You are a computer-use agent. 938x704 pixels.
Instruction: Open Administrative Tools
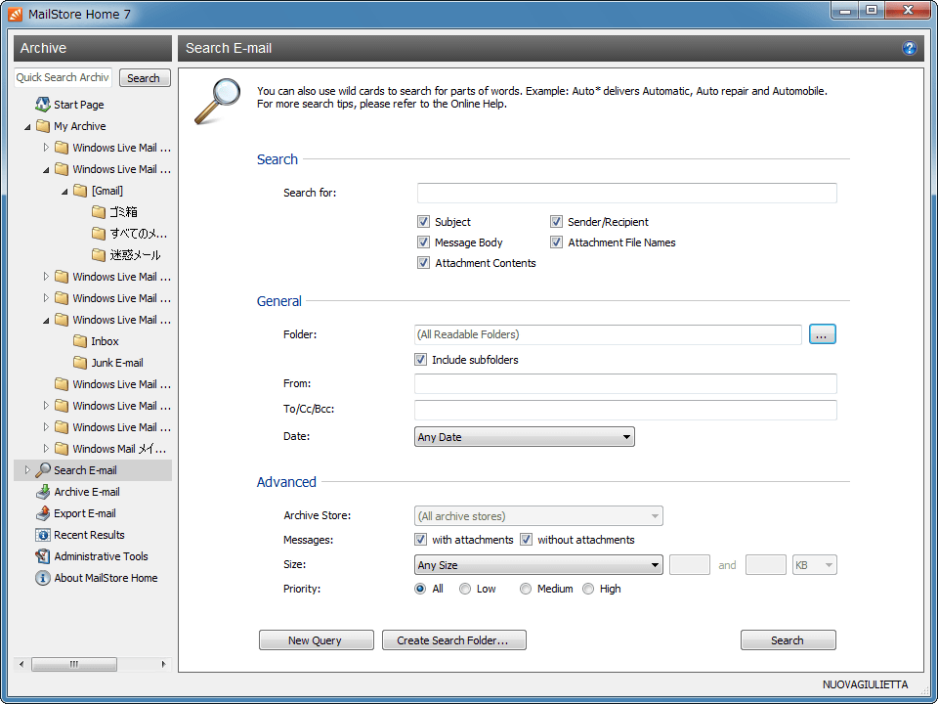coord(101,556)
